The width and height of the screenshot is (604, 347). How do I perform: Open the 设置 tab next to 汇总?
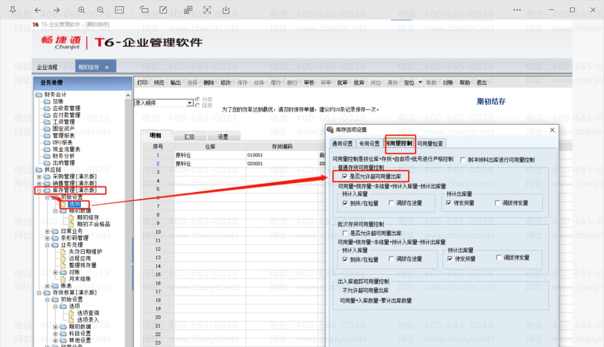point(223,137)
